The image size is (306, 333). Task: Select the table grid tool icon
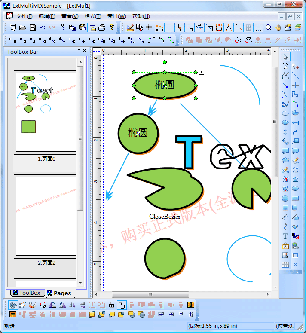coord(285,265)
